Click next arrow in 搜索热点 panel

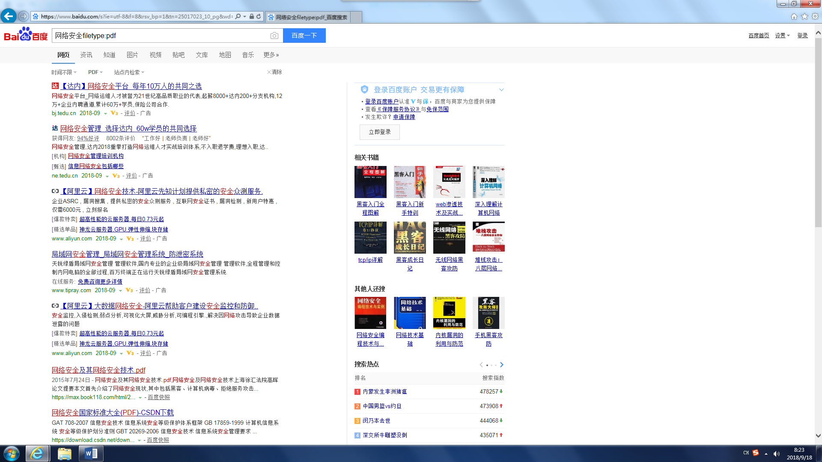[x=502, y=365]
